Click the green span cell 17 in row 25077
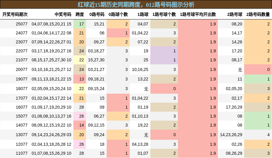272x158 pixels. [x=80, y=24]
